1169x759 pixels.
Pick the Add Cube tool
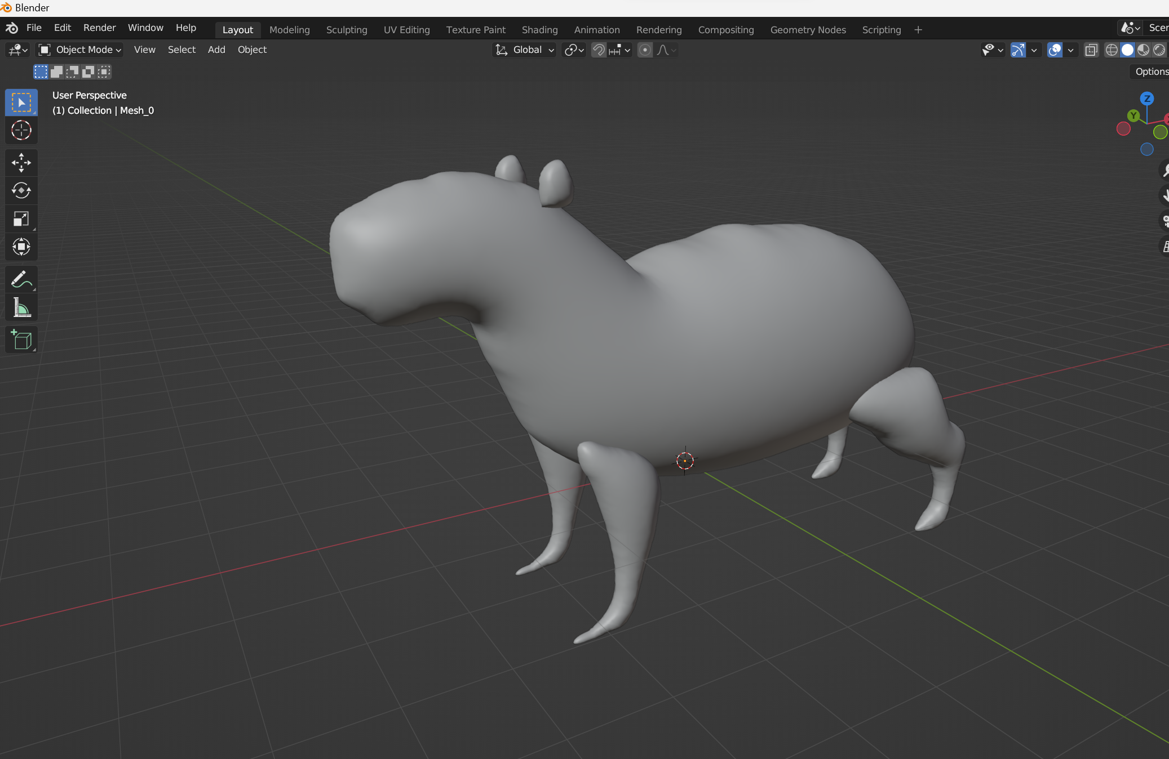coord(21,340)
